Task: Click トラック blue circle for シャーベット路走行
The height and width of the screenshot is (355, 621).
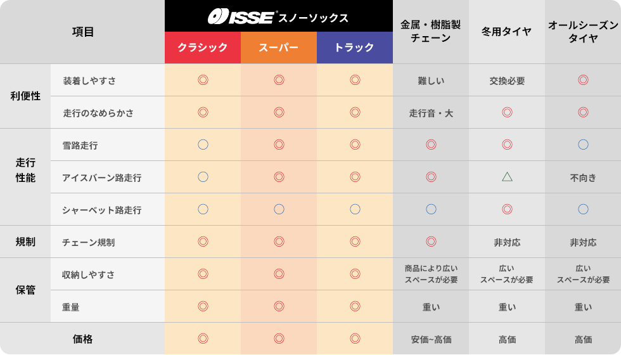Action: tap(355, 210)
